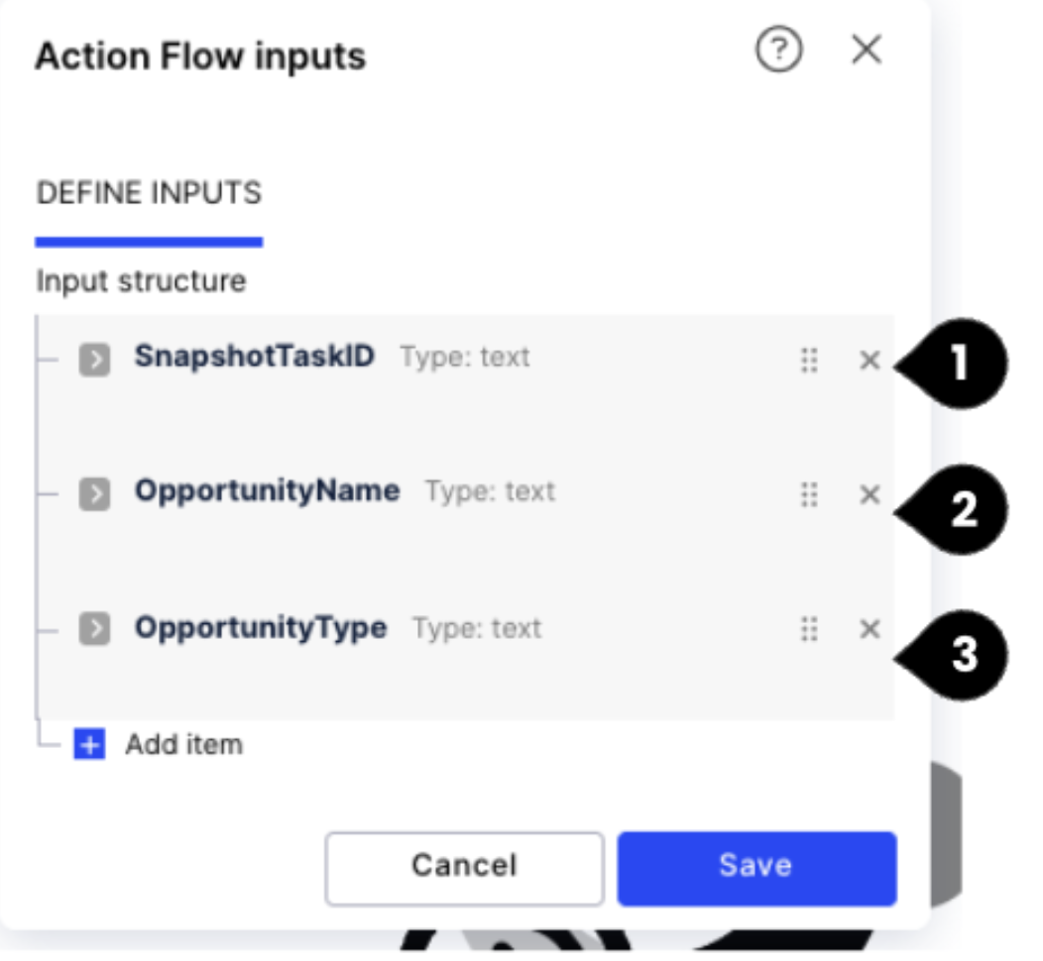Open the help question mark icon
The image size is (1043, 961).
pyautogui.click(x=779, y=52)
